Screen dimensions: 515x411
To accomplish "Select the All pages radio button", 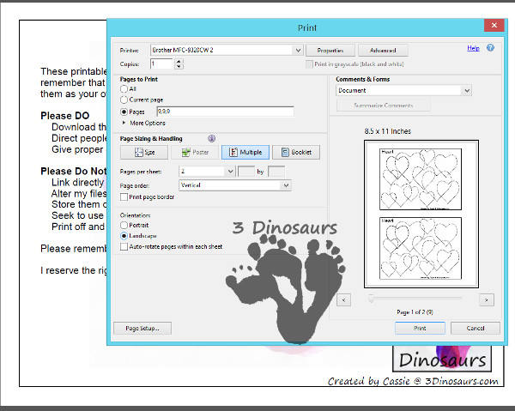I will 124,89.
